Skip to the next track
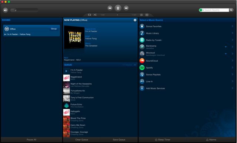This screenshot has width=237, height=143. click(126, 8)
